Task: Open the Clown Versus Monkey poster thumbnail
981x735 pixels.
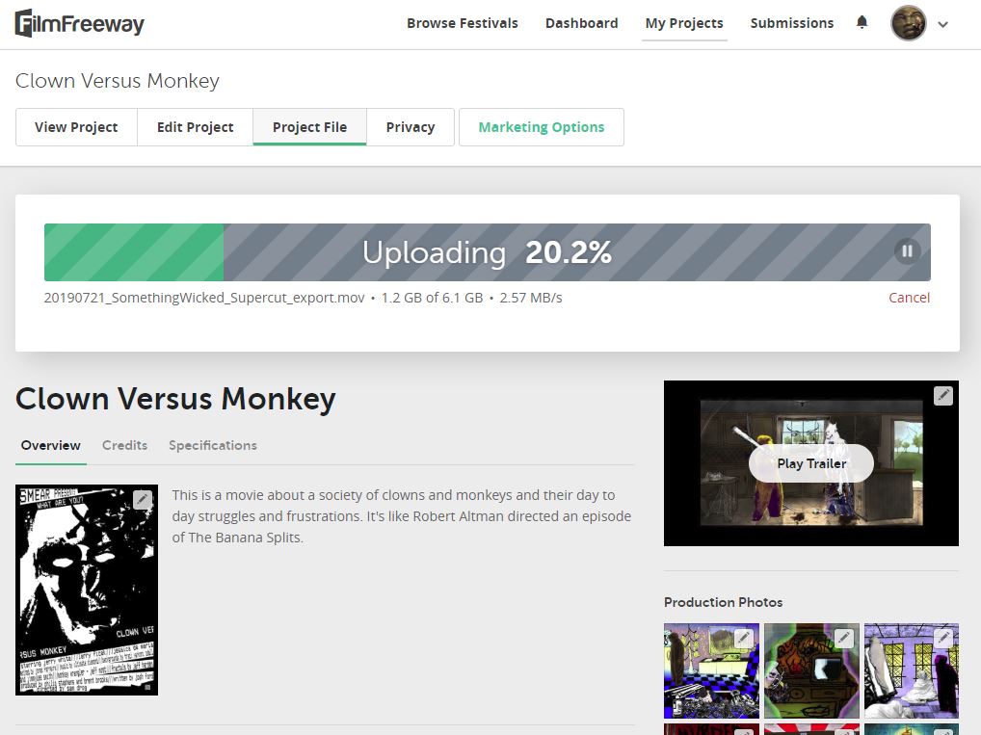Action: [87, 590]
